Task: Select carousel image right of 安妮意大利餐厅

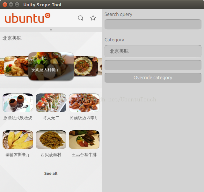Action: (x=86, y=66)
